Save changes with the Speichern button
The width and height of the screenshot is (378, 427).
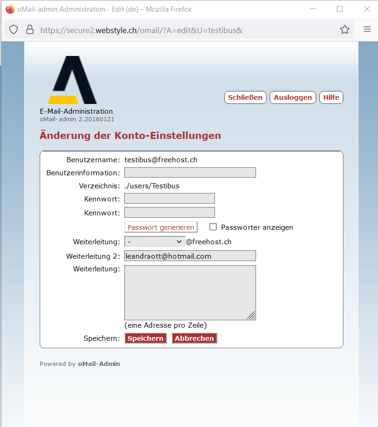(145, 338)
